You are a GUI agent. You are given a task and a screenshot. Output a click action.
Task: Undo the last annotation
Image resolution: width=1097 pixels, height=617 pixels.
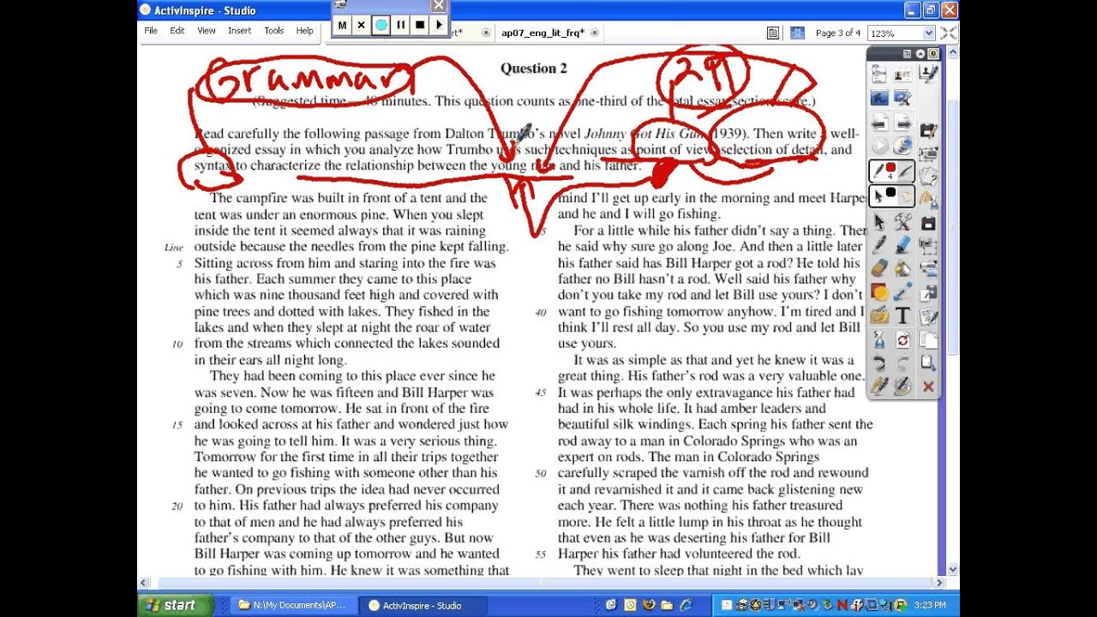point(878,363)
